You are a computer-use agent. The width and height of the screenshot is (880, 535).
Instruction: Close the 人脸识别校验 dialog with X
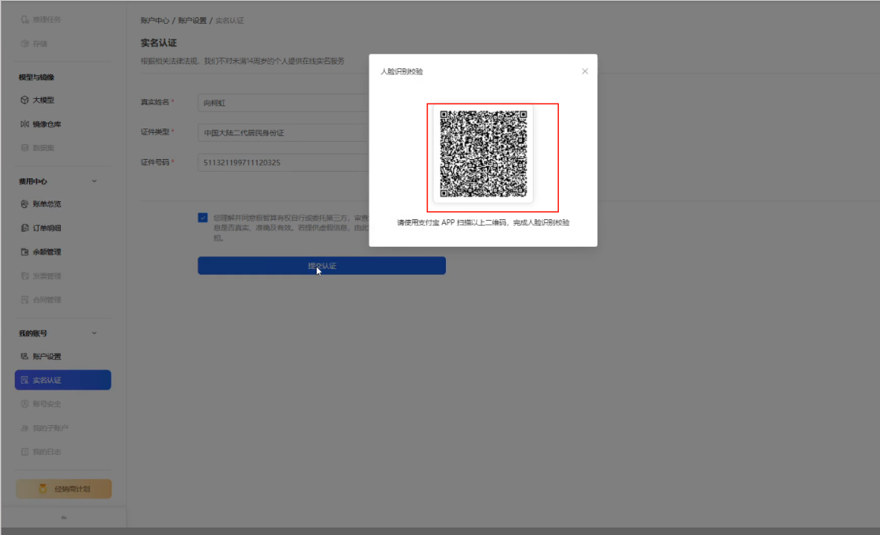click(x=585, y=71)
